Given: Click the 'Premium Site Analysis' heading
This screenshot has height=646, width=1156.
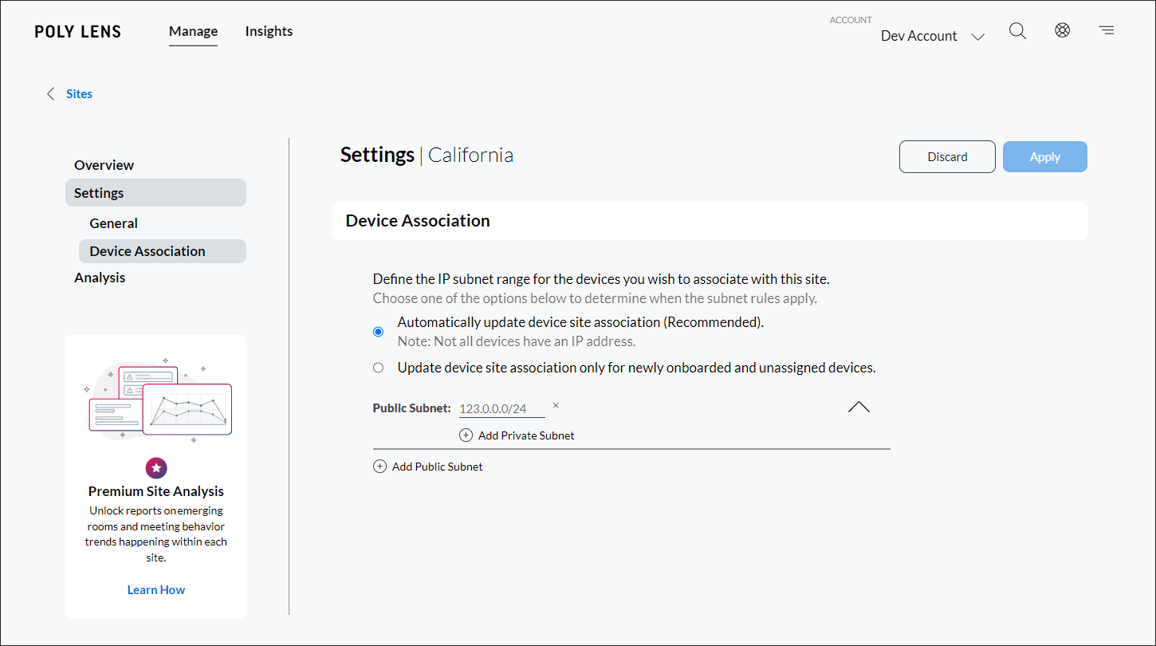Looking at the screenshot, I should 156,491.
